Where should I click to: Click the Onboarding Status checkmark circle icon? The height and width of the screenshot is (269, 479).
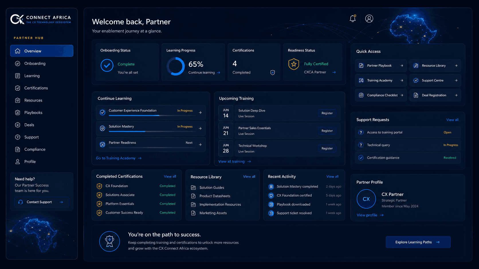coord(107,65)
